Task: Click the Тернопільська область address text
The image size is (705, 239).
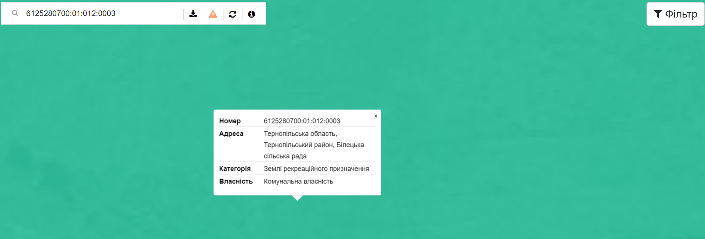Action: pos(300,133)
